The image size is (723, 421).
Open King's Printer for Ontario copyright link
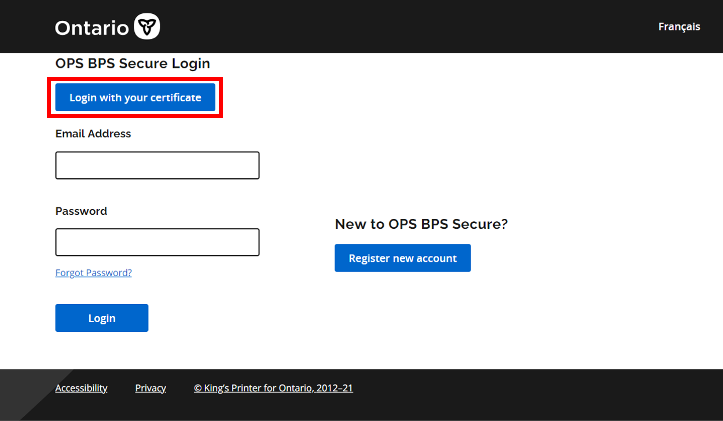273,388
